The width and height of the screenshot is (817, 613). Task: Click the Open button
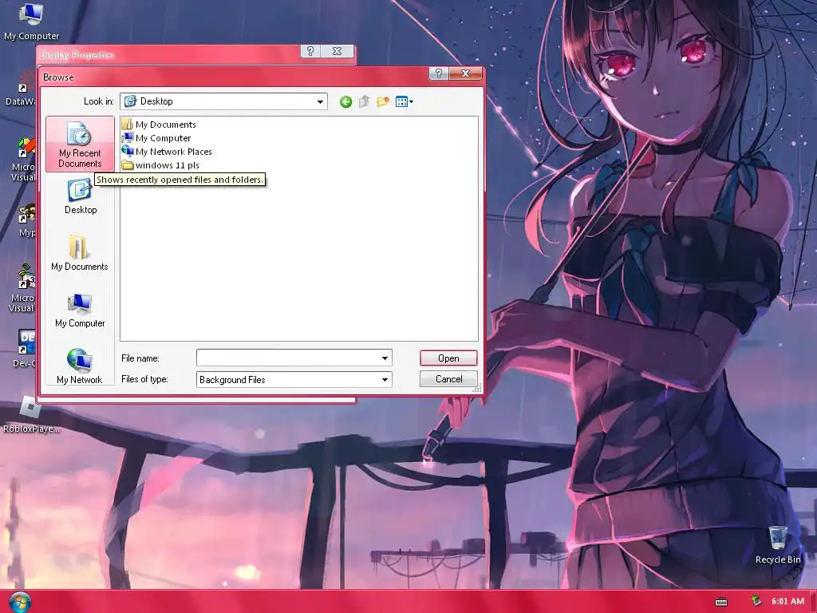(x=448, y=358)
